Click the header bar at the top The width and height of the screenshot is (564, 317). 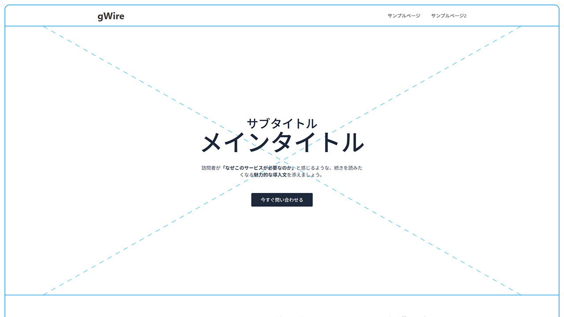(282, 15)
